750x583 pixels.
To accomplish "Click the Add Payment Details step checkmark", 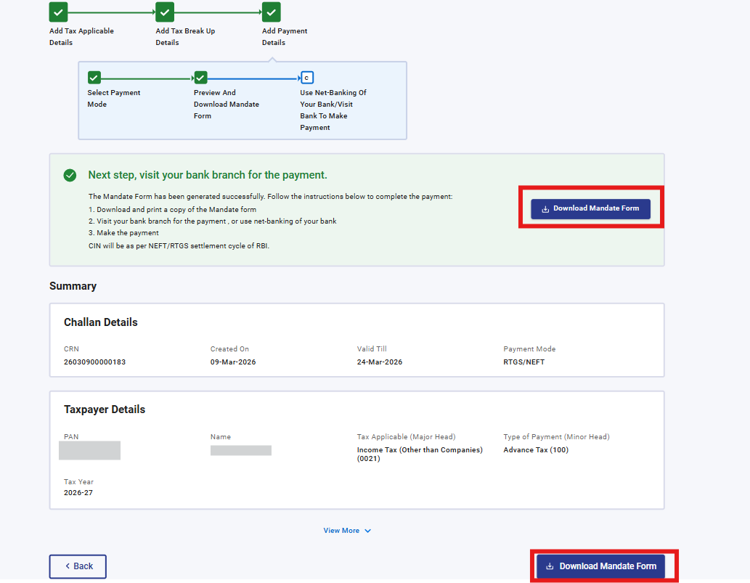I will 271,12.
